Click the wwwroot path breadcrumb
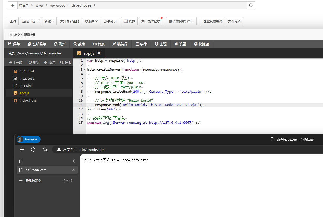323x217 pixels. pyautogui.click(x=58, y=5)
